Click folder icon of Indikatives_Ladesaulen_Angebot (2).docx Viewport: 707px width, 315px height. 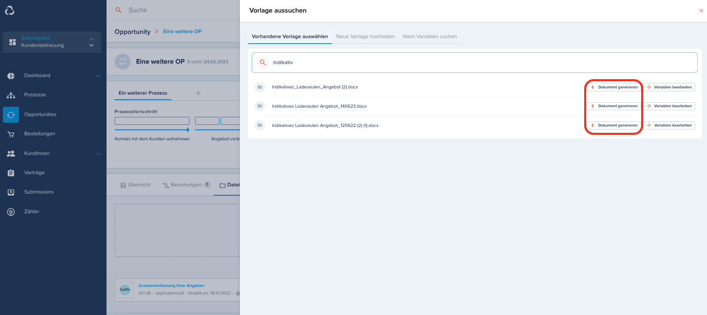(x=260, y=87)
